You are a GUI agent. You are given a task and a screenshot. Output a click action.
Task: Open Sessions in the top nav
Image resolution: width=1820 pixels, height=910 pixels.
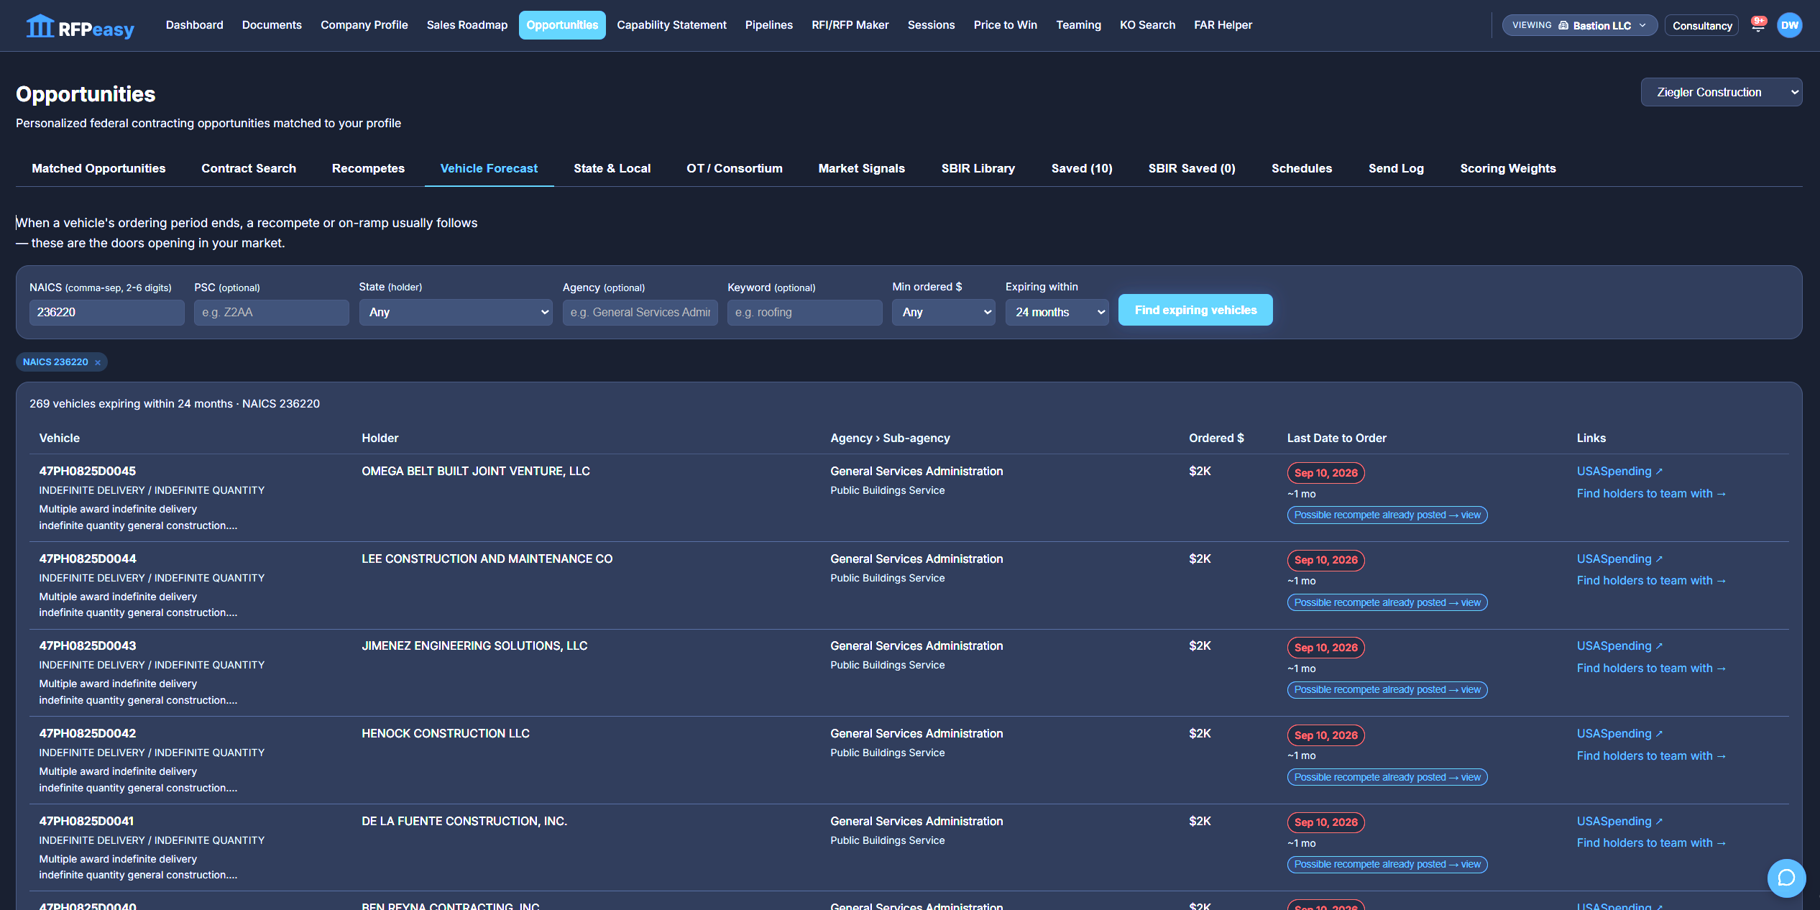click(931, 25)
